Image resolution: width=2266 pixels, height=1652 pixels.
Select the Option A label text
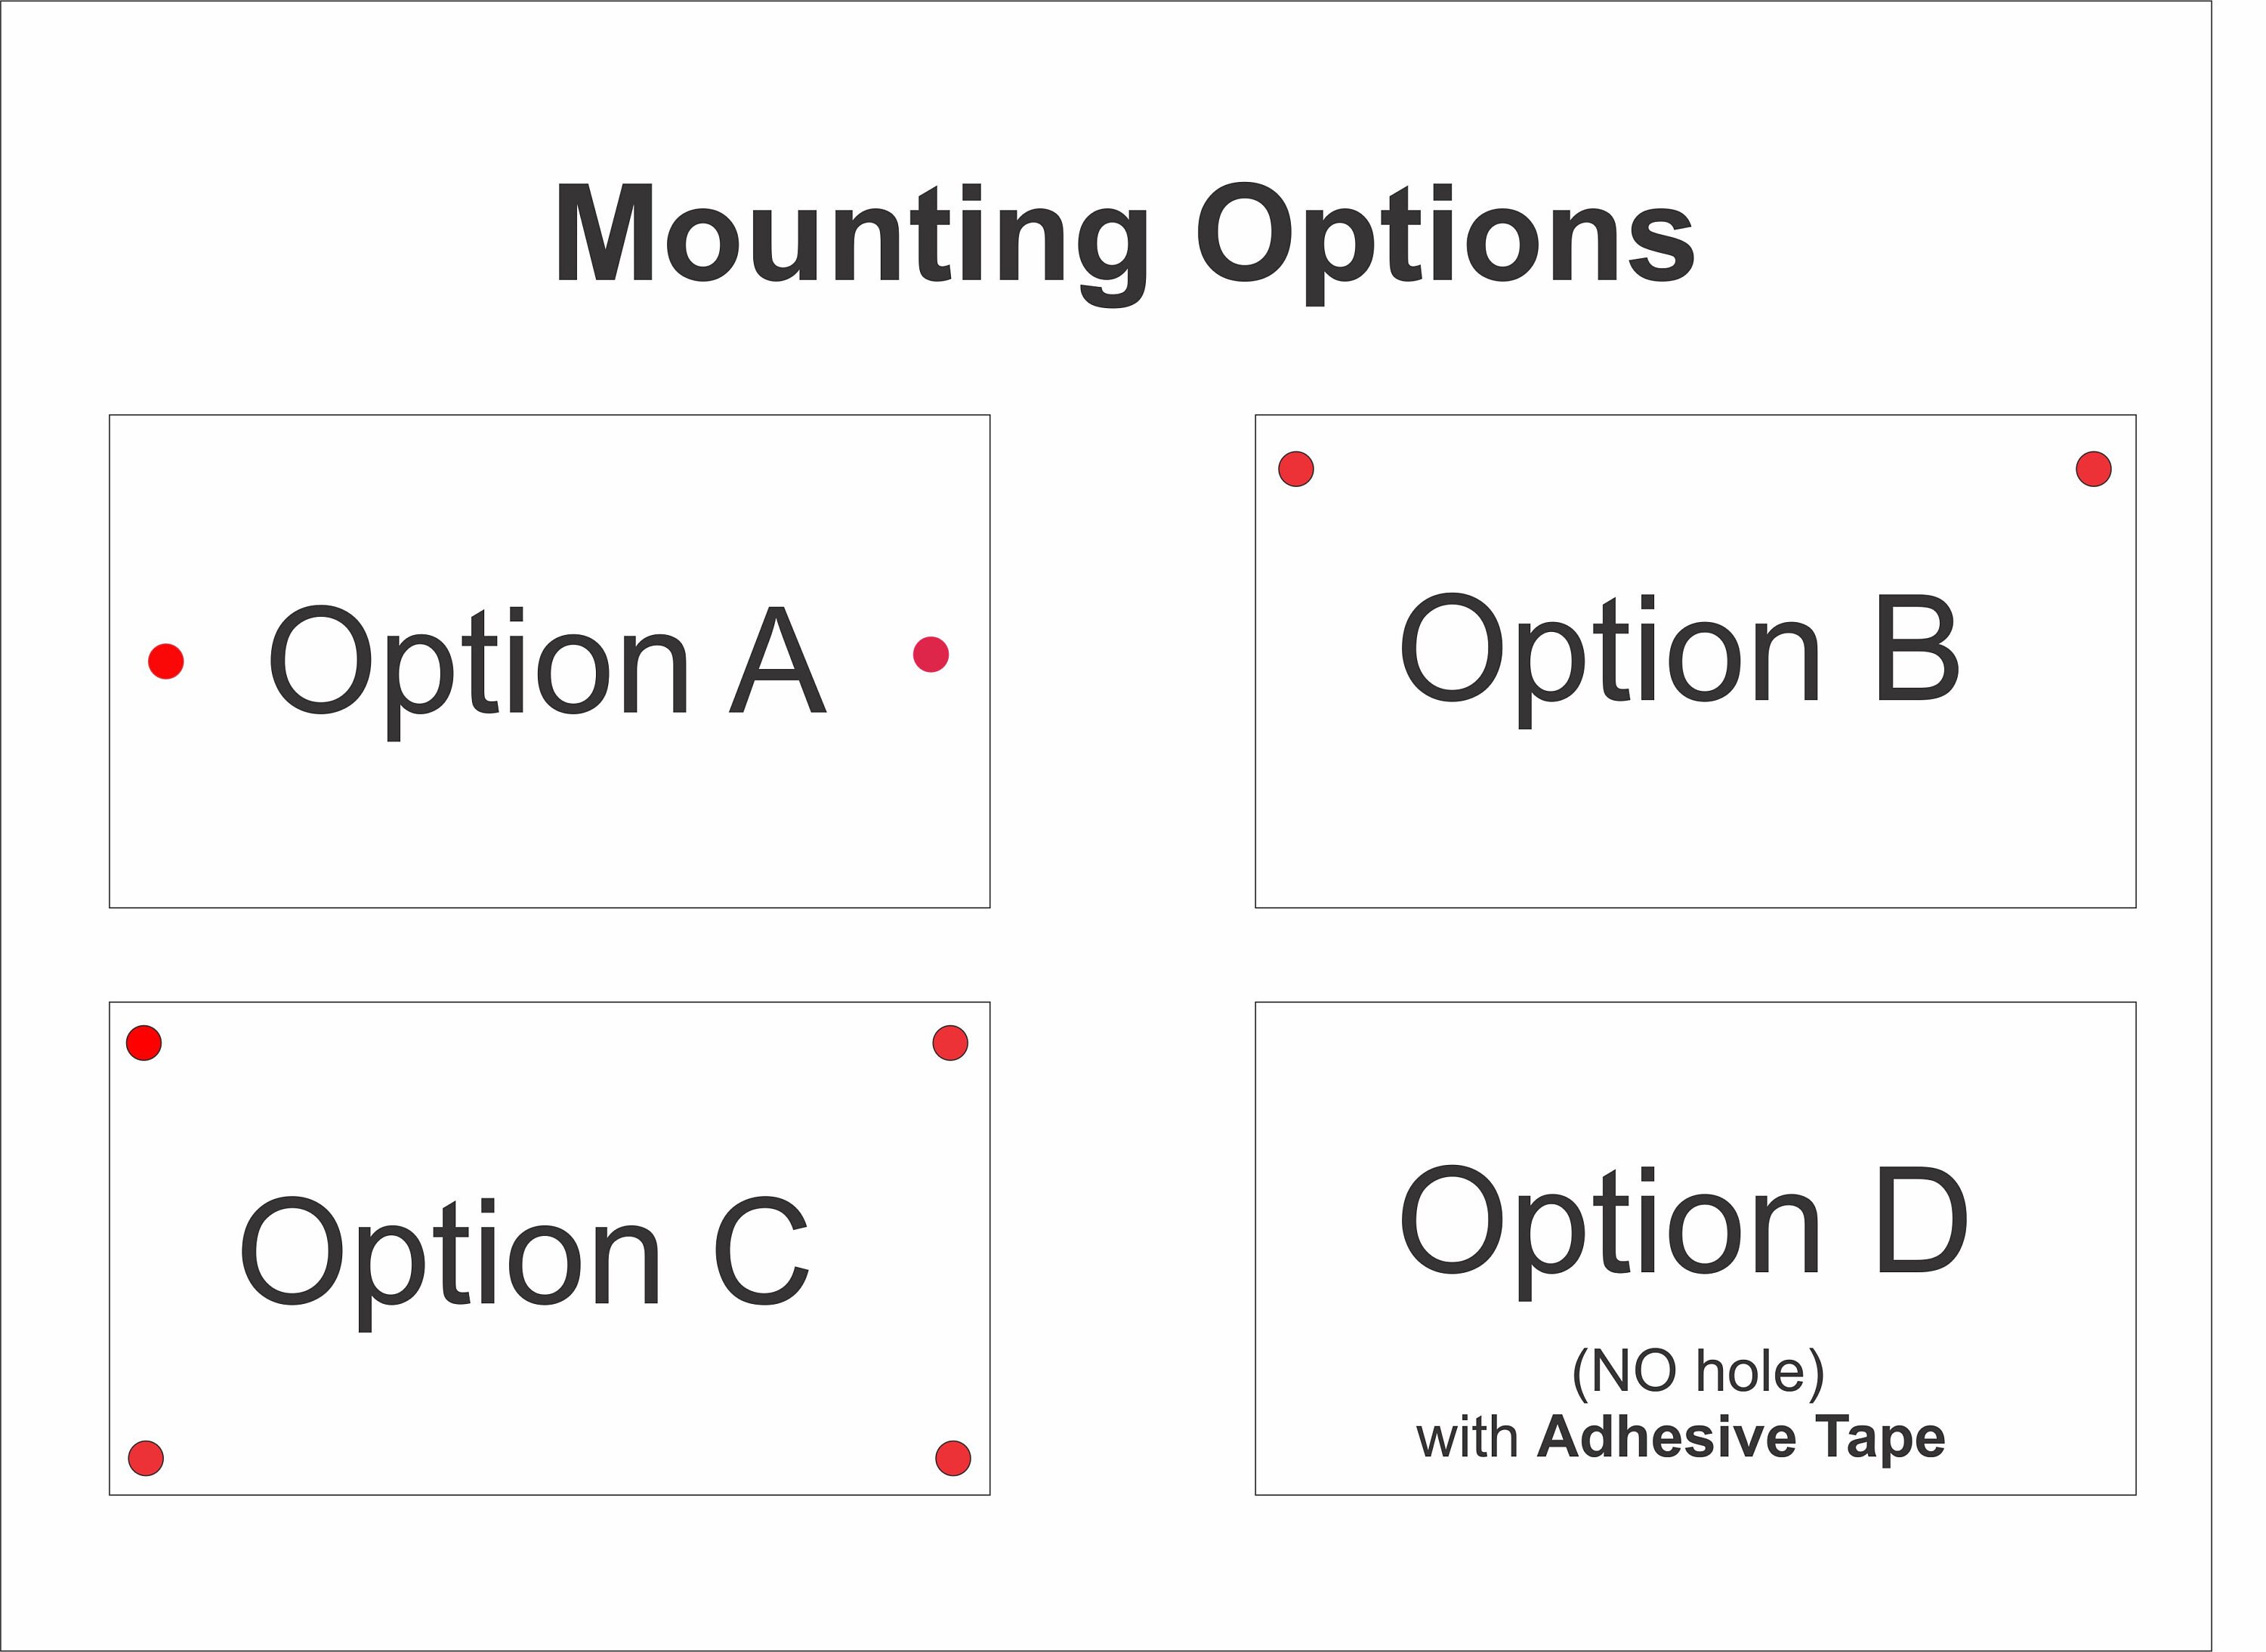point(548,672)
